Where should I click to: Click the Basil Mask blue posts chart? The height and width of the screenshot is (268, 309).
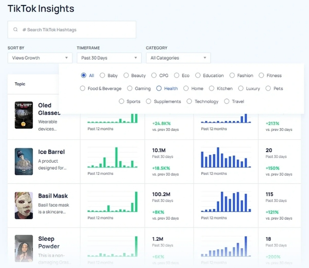(226, 202)
